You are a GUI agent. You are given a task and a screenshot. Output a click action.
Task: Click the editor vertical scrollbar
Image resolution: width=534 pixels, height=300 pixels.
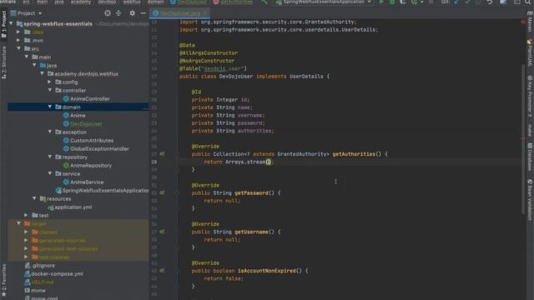tap(523, 138)
